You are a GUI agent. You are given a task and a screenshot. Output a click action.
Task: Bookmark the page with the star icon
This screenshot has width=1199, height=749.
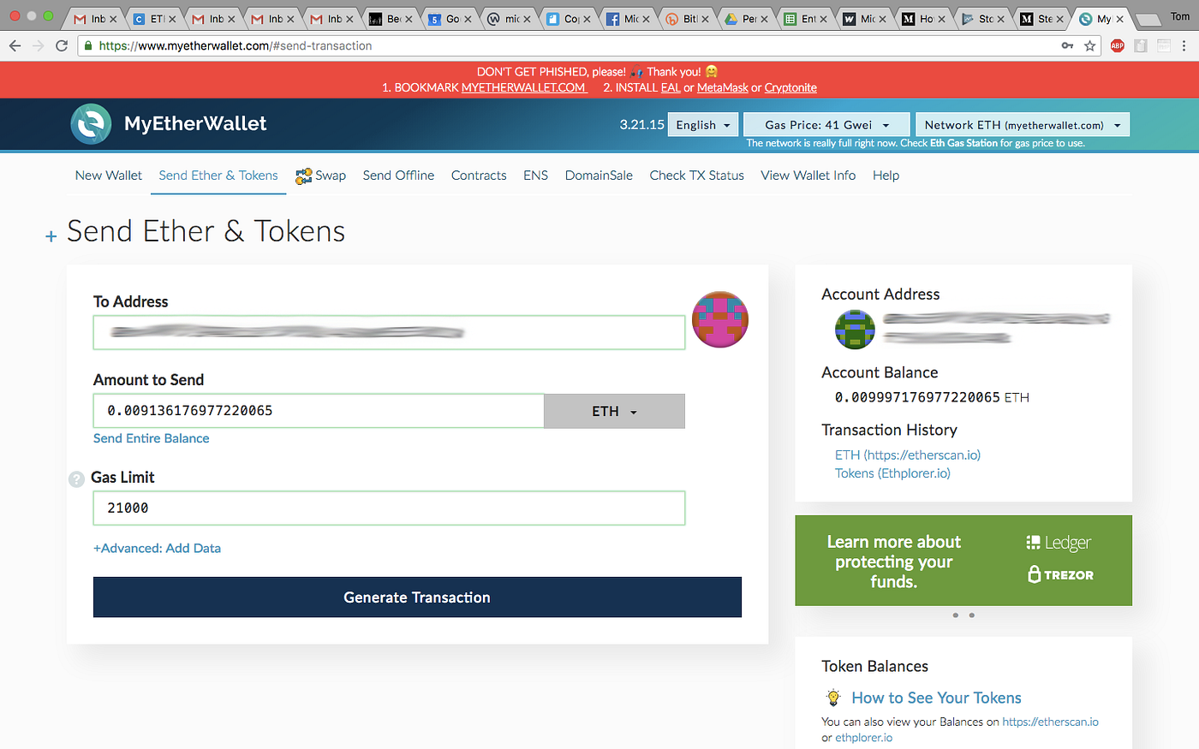pyautogui.click(x=1089, y=45)
